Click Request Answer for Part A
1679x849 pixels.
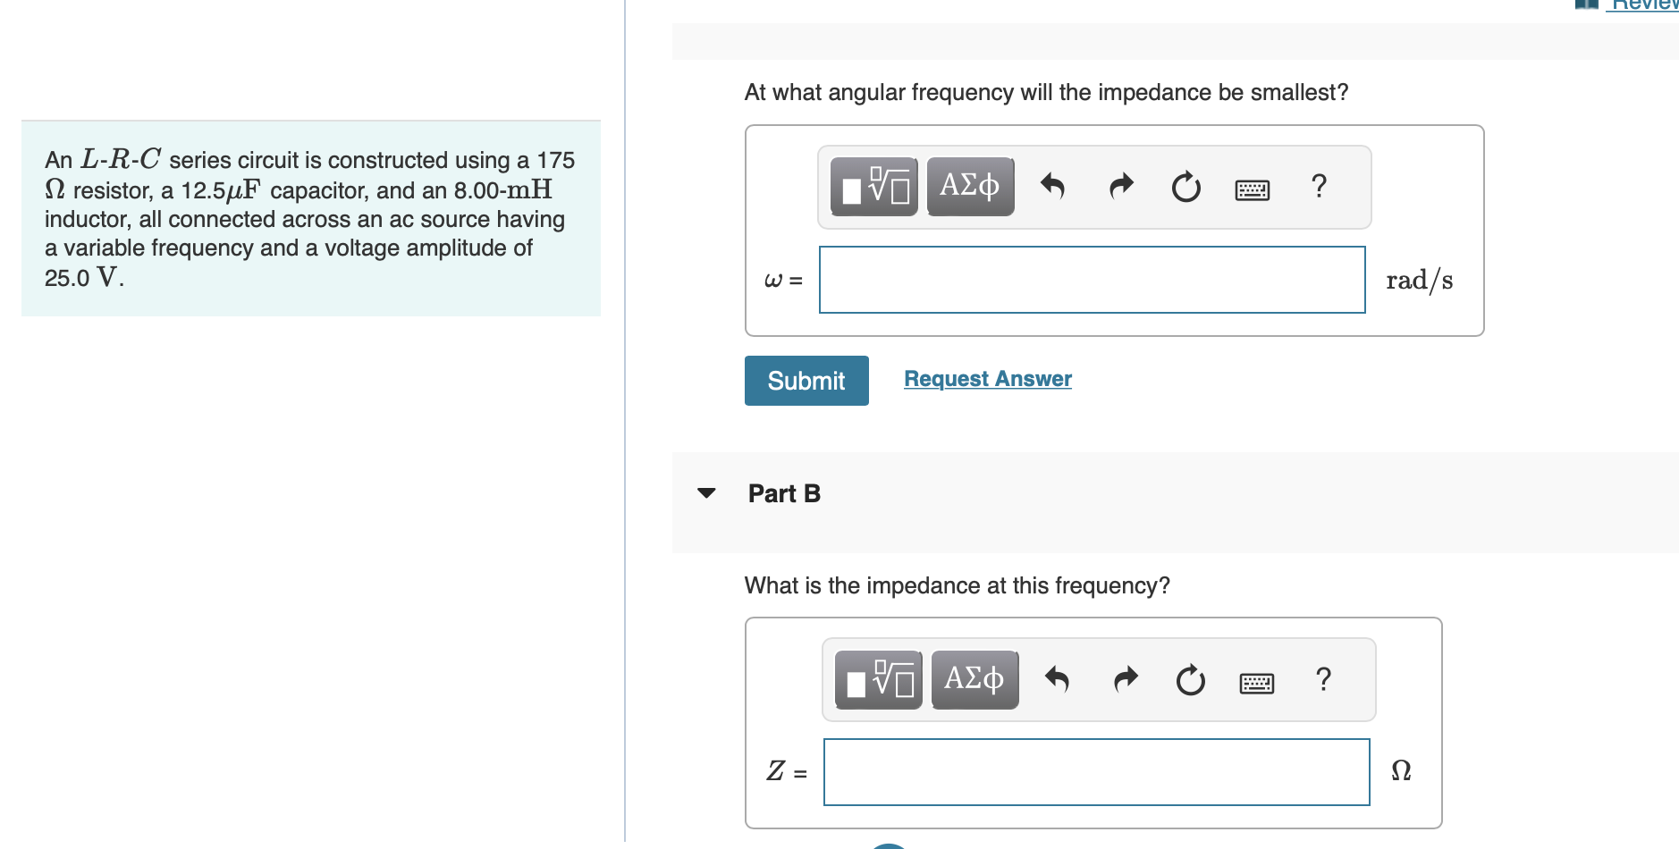pos(986,378)
